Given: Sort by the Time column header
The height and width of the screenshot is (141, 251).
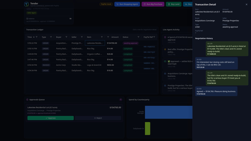Looking at the screenshot, I should (x=30, y=37).
